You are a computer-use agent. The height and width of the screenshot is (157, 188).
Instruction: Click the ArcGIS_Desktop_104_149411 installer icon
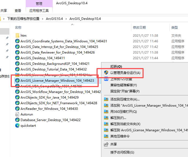coord(17,58)
